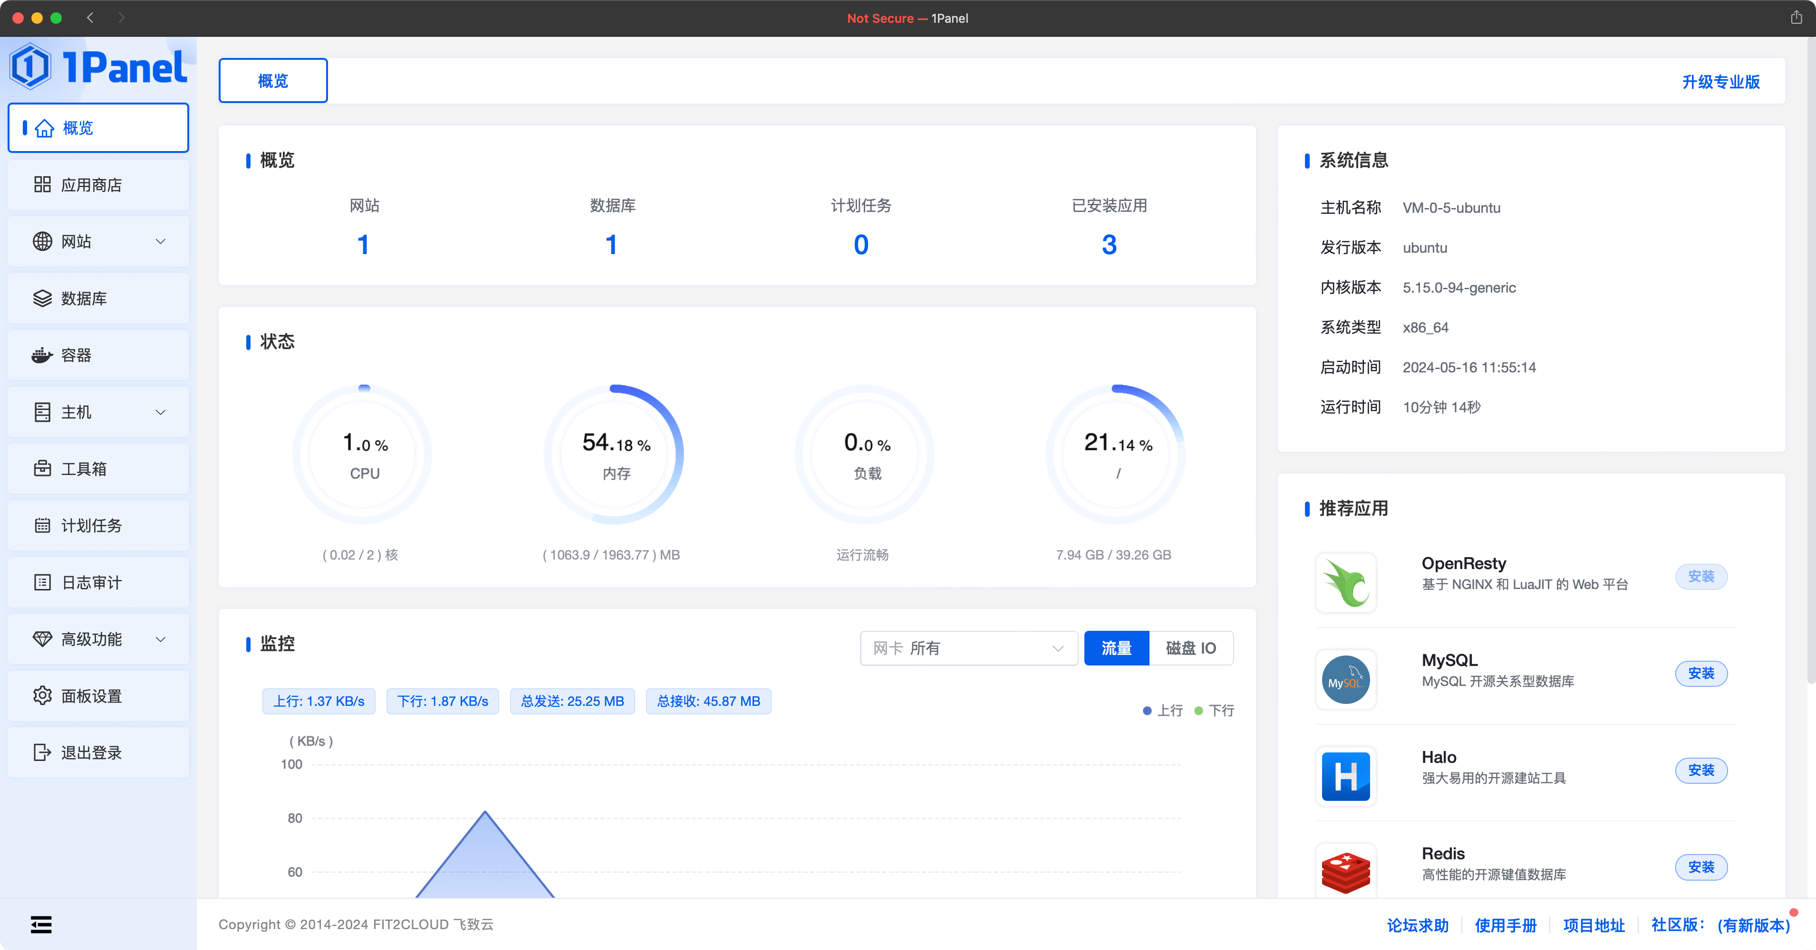
Task: Expand the 网站 sidebar submenu chevron
Action: pyautogui.click(x=161, y=242)
